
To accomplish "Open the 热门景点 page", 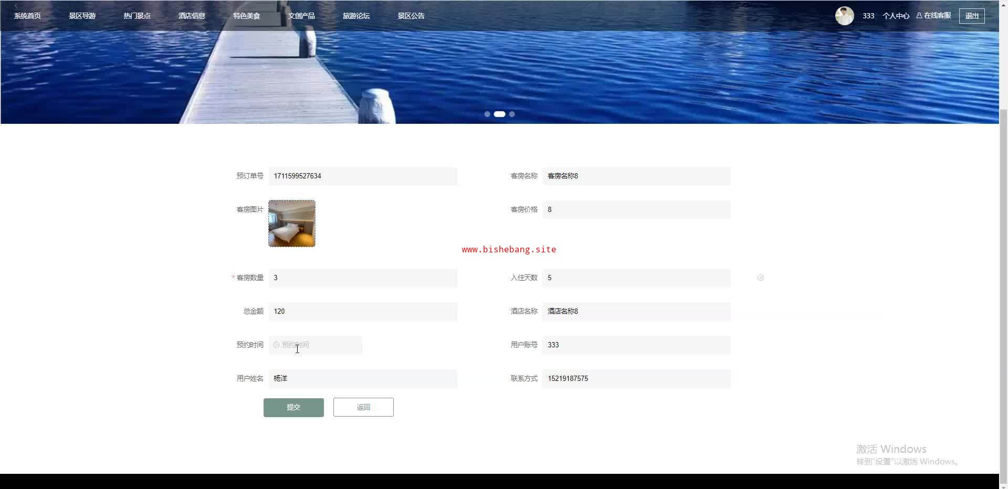I will (x=137, y=16).
